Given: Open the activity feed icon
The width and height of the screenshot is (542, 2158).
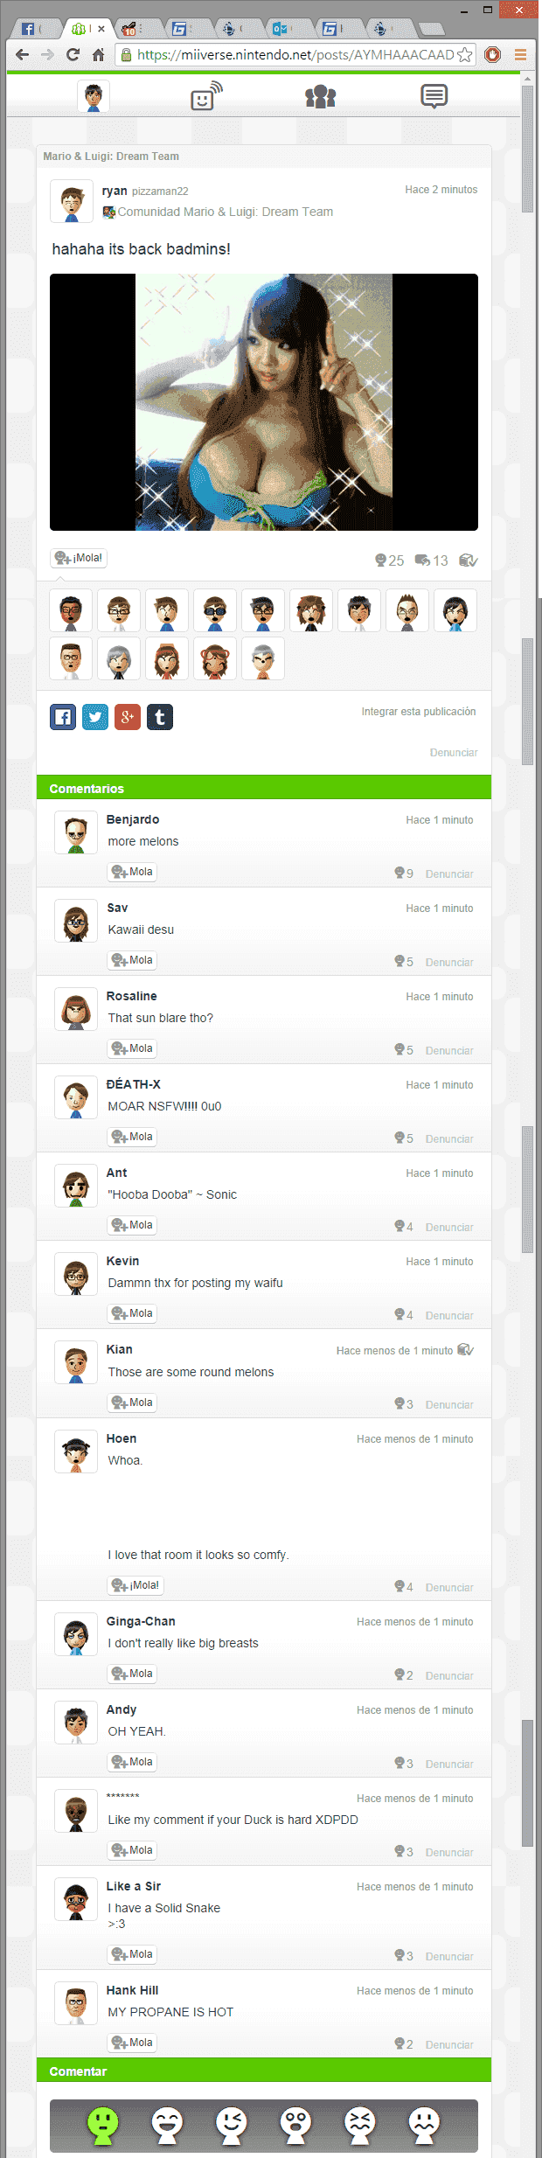Looking at the screenshot, I should coord(206,95).
